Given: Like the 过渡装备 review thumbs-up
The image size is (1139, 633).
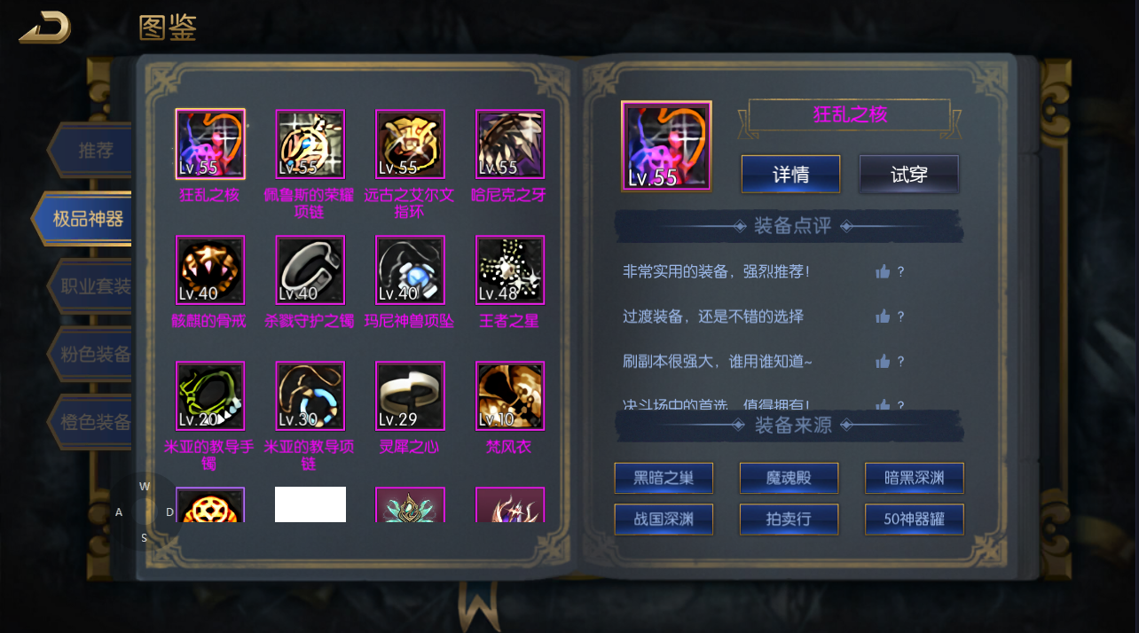Looking at the screenshot, I should [883, 316].
